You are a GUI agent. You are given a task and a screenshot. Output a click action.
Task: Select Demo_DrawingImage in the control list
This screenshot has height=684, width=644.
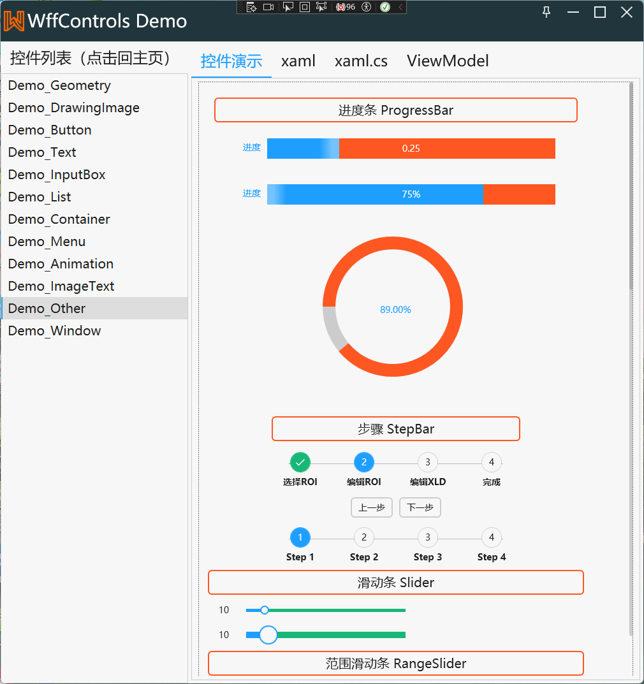click(x=94, y=107)
